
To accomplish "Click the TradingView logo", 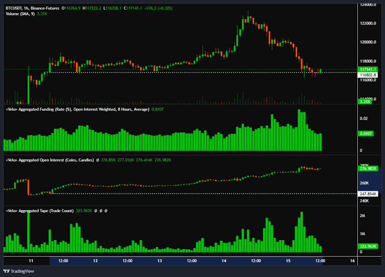I will coord(19,270).
